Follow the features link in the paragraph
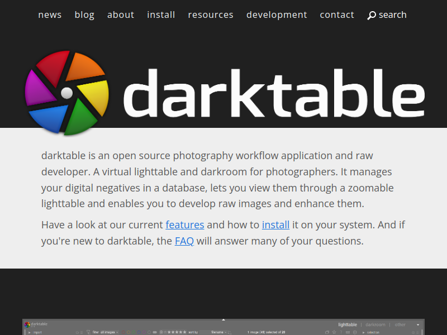The width and height of the screenshot is (447, 335). point(185,225)
